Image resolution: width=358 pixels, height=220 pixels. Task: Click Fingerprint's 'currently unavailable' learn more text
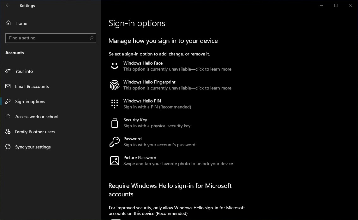pos(177,88)
